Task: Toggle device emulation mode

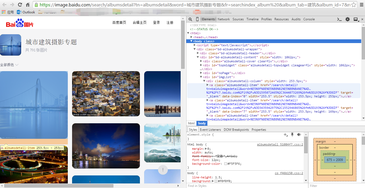Action: [197, 19]
